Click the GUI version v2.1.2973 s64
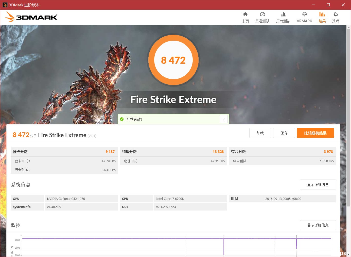The image size is (351, 257). 166,207
